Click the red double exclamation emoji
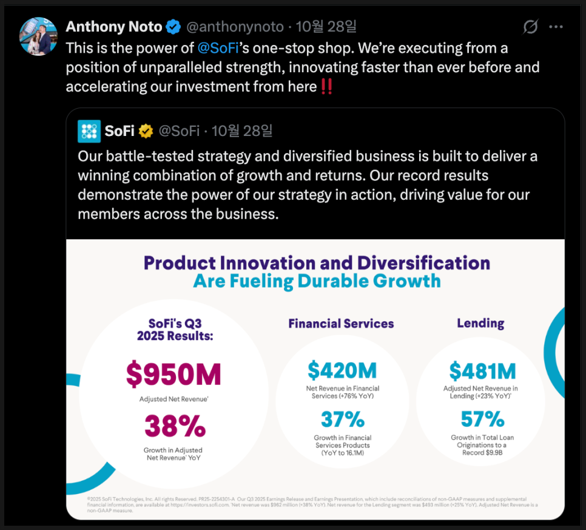Image resolution: width=586 pixels, height=530 pixels. click(326, 87)
